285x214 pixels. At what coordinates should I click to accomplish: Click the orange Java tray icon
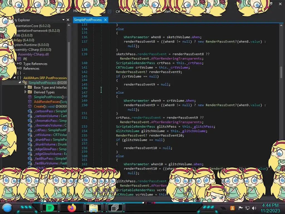pos(232,208)
